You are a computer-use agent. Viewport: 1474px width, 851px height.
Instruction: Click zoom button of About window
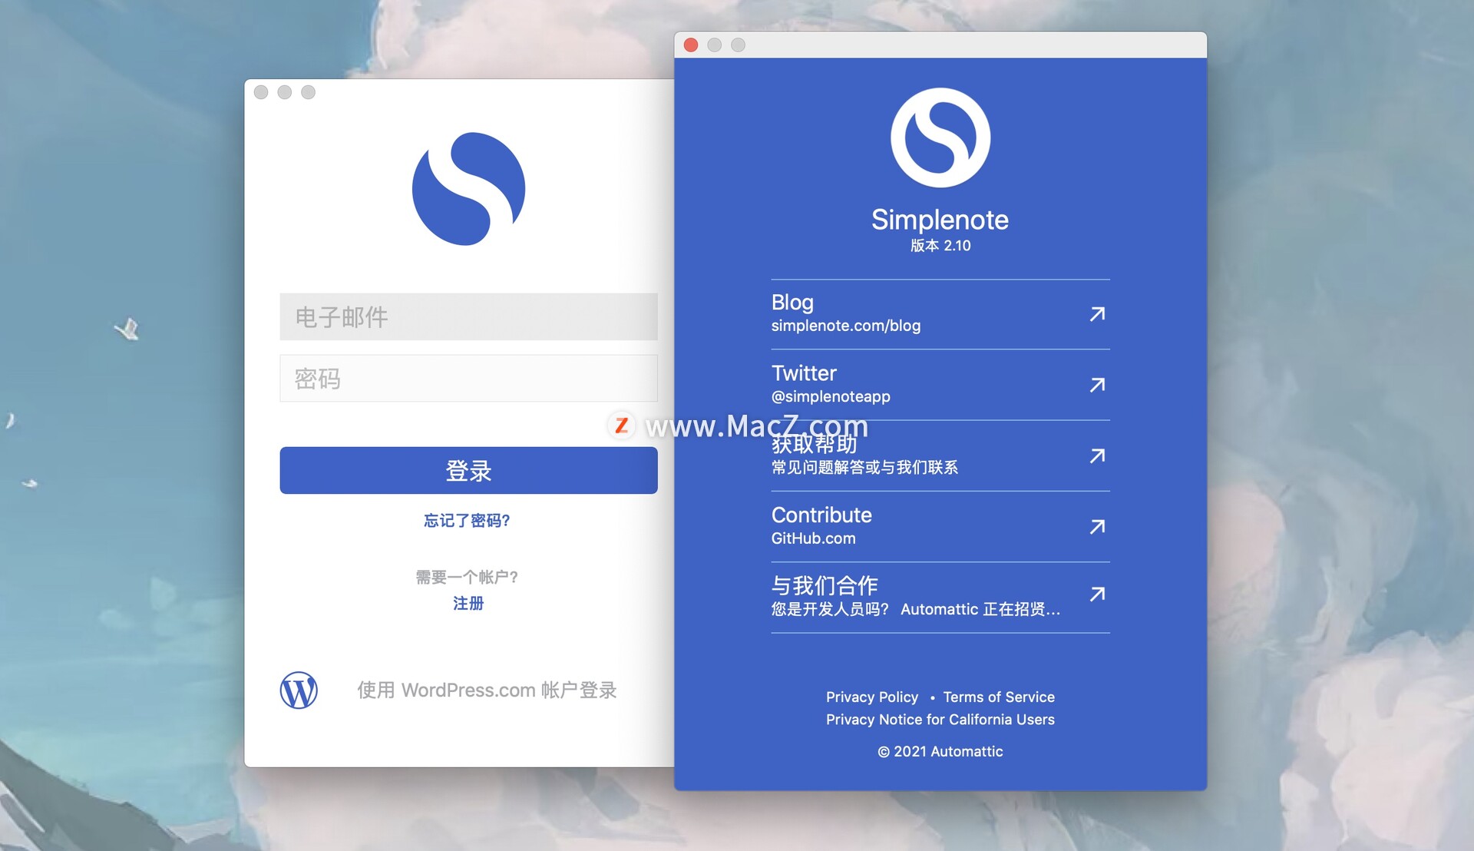click(x=738, y=45)
